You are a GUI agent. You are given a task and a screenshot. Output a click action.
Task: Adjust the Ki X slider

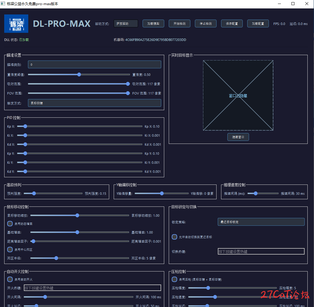80,135
